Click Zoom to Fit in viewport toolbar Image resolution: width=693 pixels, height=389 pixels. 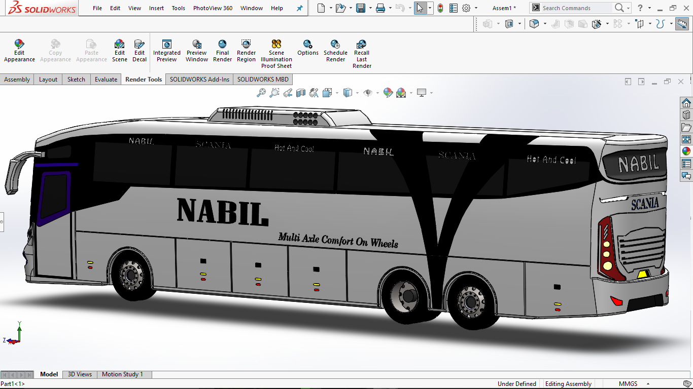point(261,93)
